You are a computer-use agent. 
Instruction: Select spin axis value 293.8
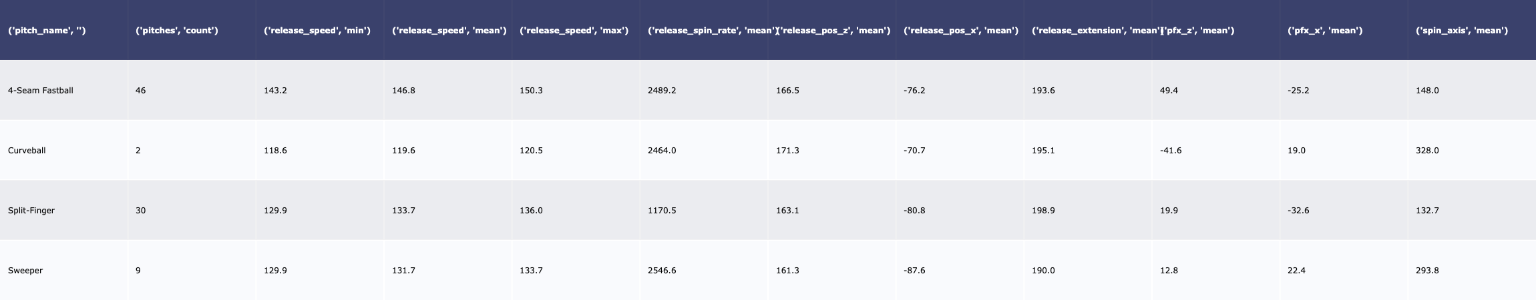tap(1427, 271)
